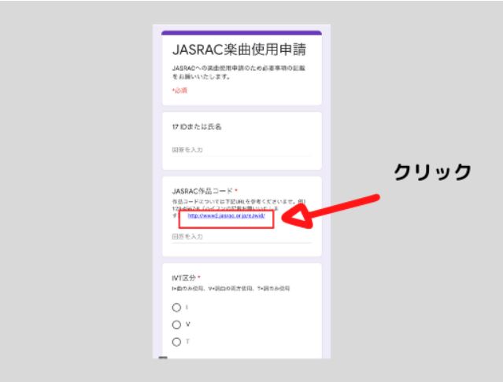Image resolution: width=503 pixels, height=382 pixels.
Task: Click the small dark icon at form bottom-left
Action: coord(163,358)
